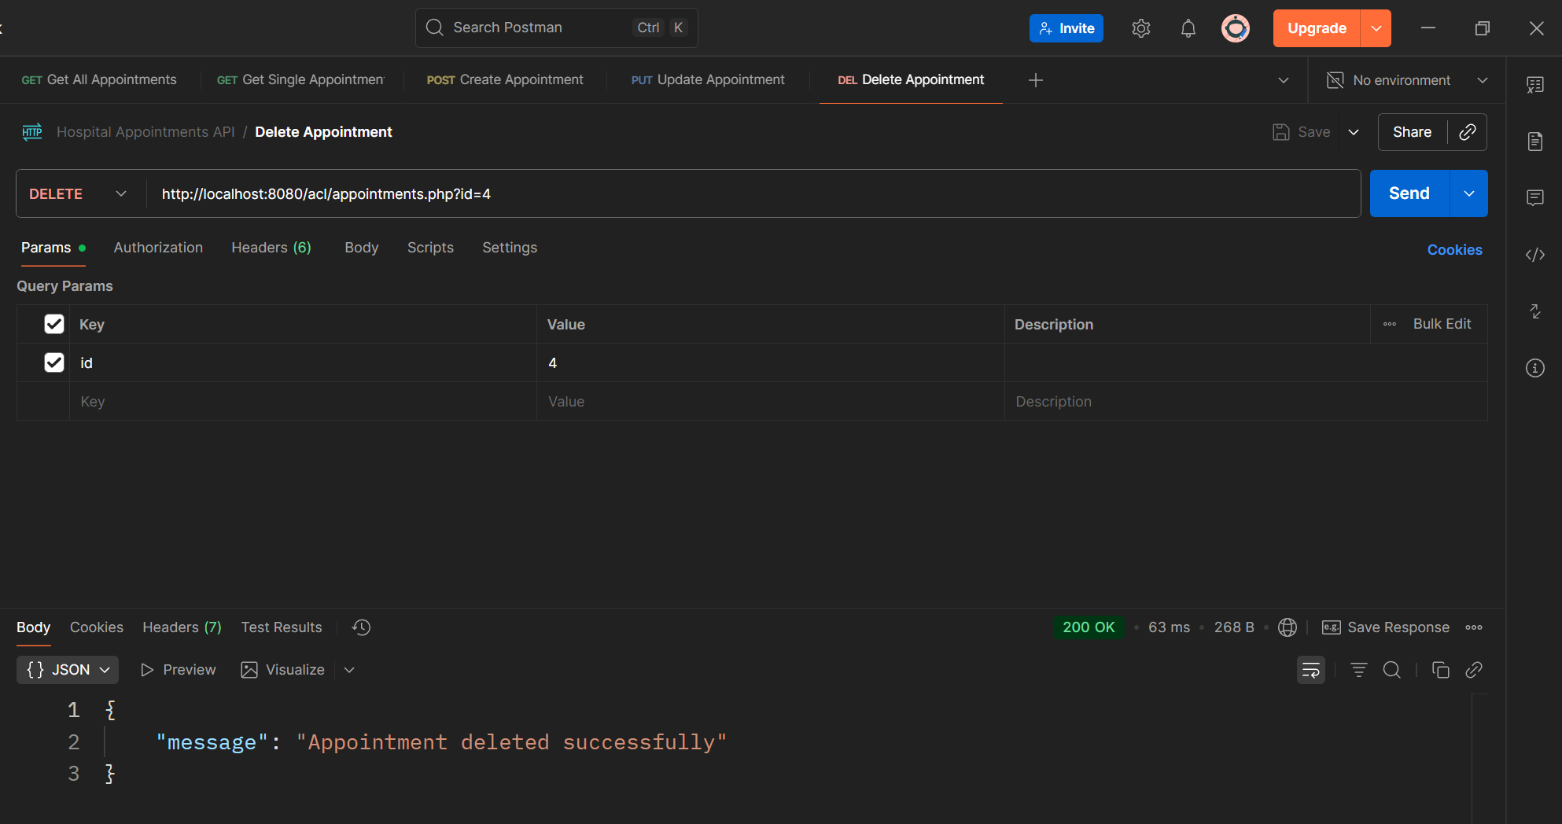The width and height of the screenshot is (1562, 824).
Task: Click the Send button
Action: (x=1409, y=193)
